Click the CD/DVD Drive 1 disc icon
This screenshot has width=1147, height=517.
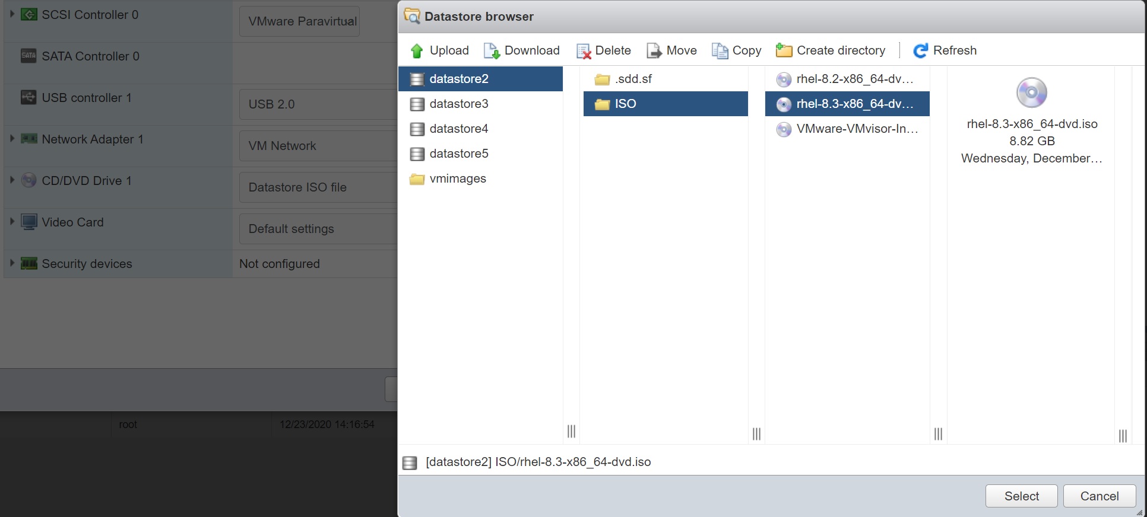(x=28, y=180)
